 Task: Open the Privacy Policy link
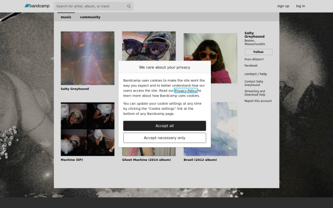click(x=185, y=90)
